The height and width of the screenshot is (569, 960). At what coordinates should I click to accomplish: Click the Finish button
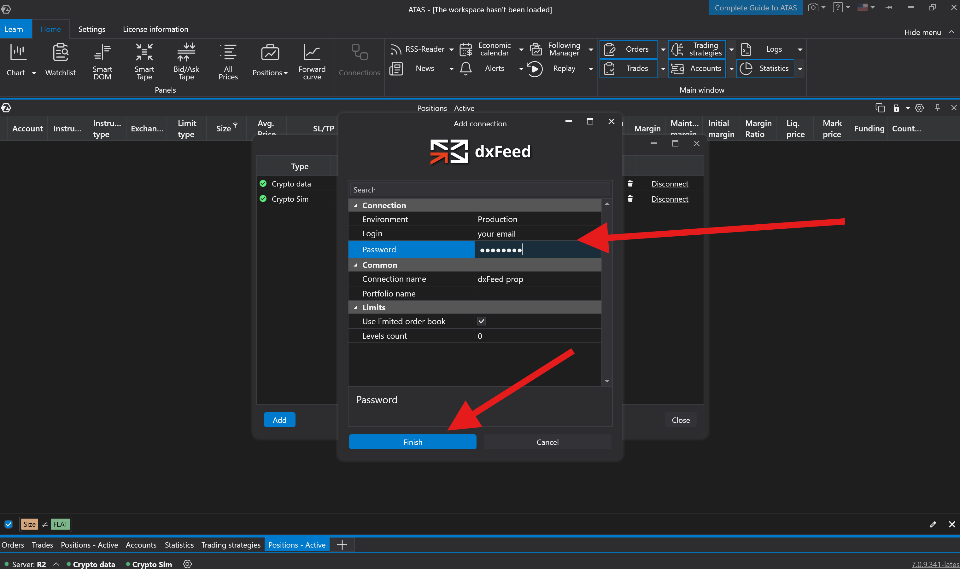click(413, 442)
